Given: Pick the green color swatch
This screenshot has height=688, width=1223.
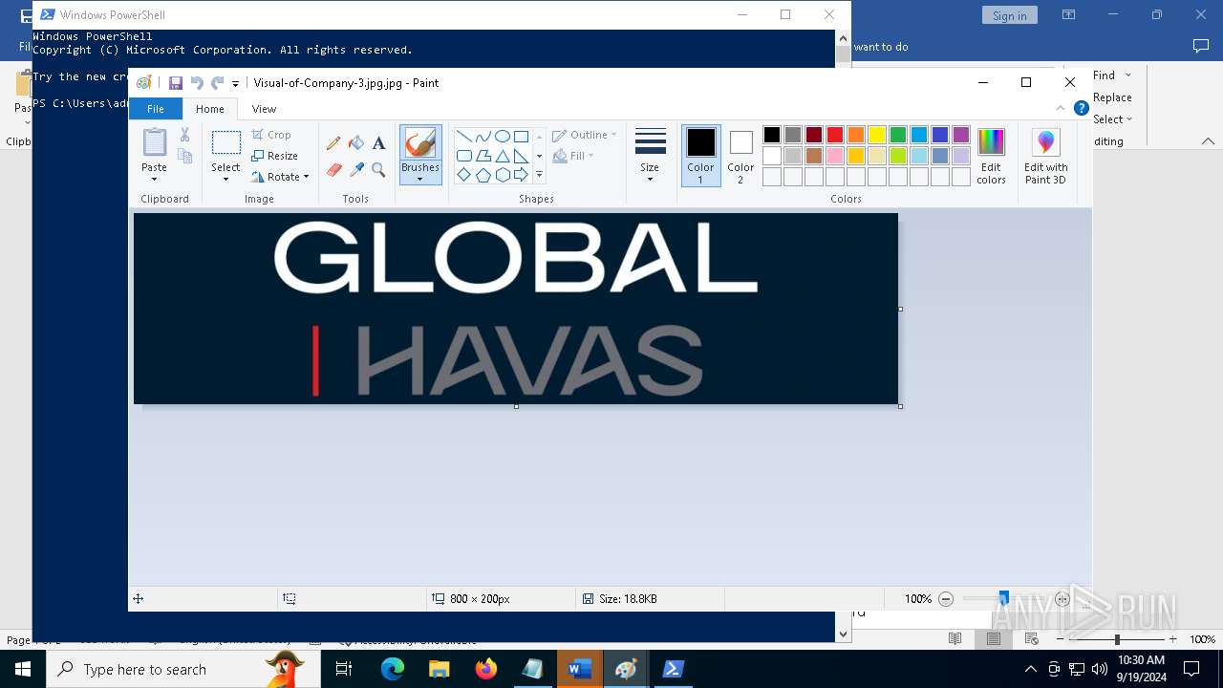Looking at the screenshot, I should tap(898, 135).
